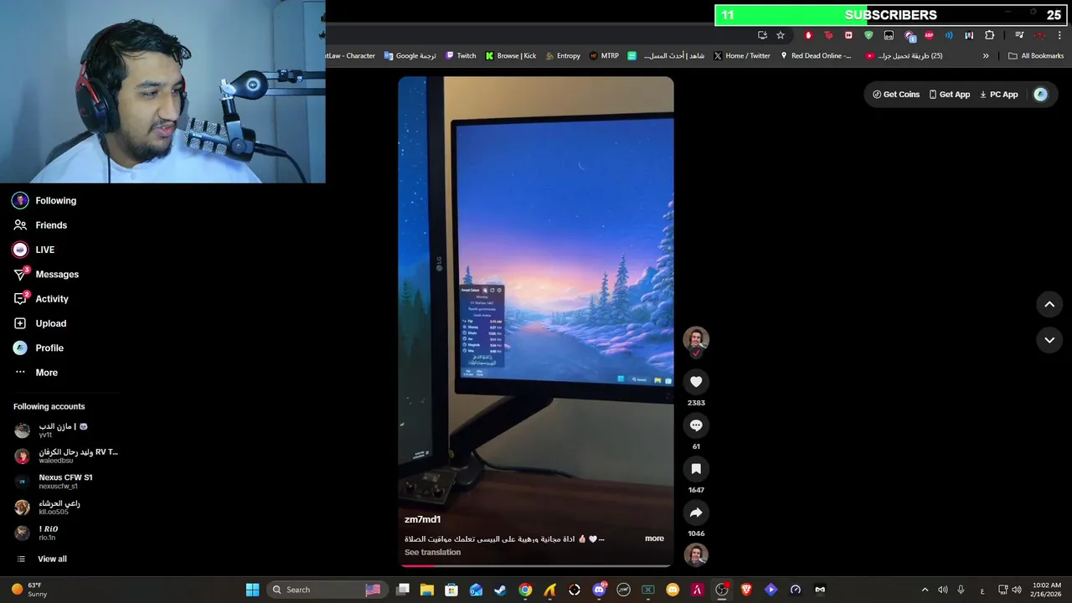Open browser extensions puzzle icon
This screenshot has width=1072, height=603.
click(989, 35)
